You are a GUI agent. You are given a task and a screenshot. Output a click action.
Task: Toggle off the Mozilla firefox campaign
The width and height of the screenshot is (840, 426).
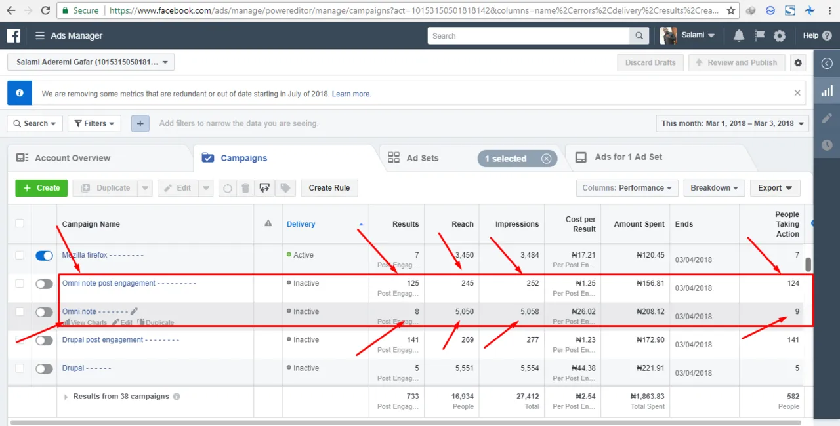44,256
